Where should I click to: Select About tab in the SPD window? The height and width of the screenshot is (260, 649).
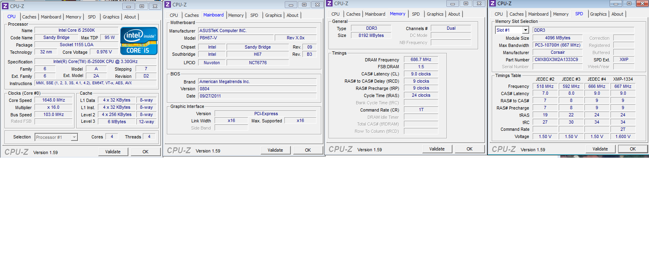(x=617, y=14)
